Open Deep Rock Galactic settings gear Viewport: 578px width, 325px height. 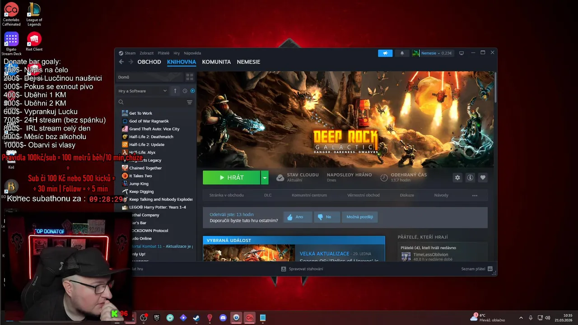coord(457,177)
